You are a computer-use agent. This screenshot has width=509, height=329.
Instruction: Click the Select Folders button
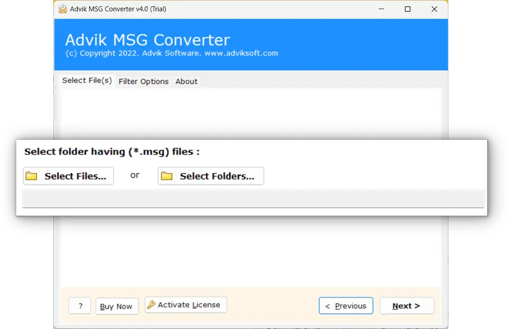pyautogui.click(x=210, y=176)
